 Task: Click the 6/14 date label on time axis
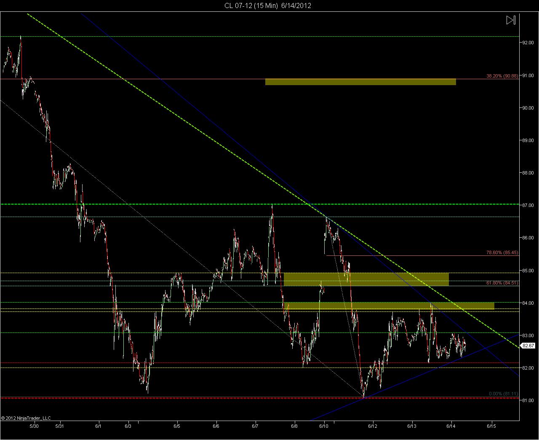(x=452, y=426)
